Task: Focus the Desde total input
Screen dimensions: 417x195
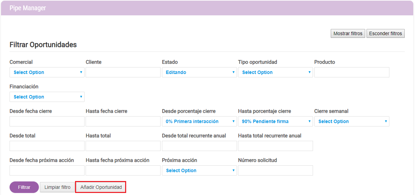Action: click(47, 146)
